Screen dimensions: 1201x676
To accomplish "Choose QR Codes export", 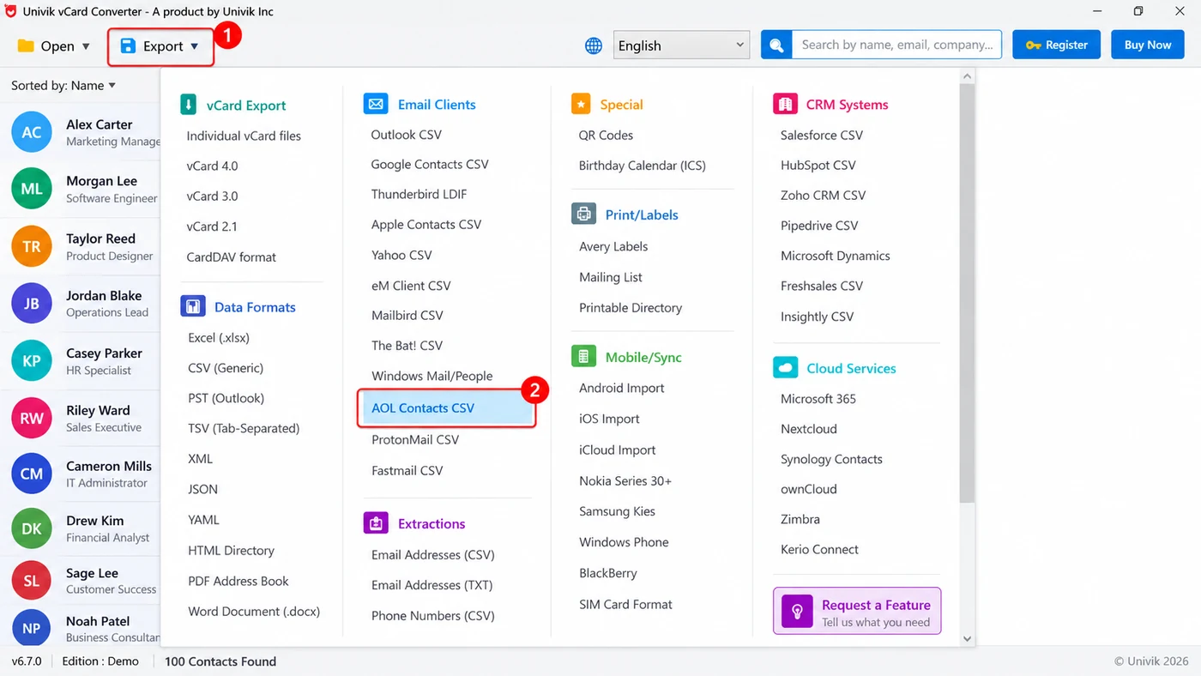I will (606, 135).
